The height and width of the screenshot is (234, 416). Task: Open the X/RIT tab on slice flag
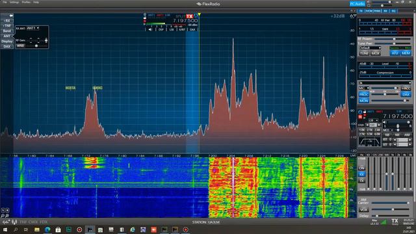click(x=182, y=29)
